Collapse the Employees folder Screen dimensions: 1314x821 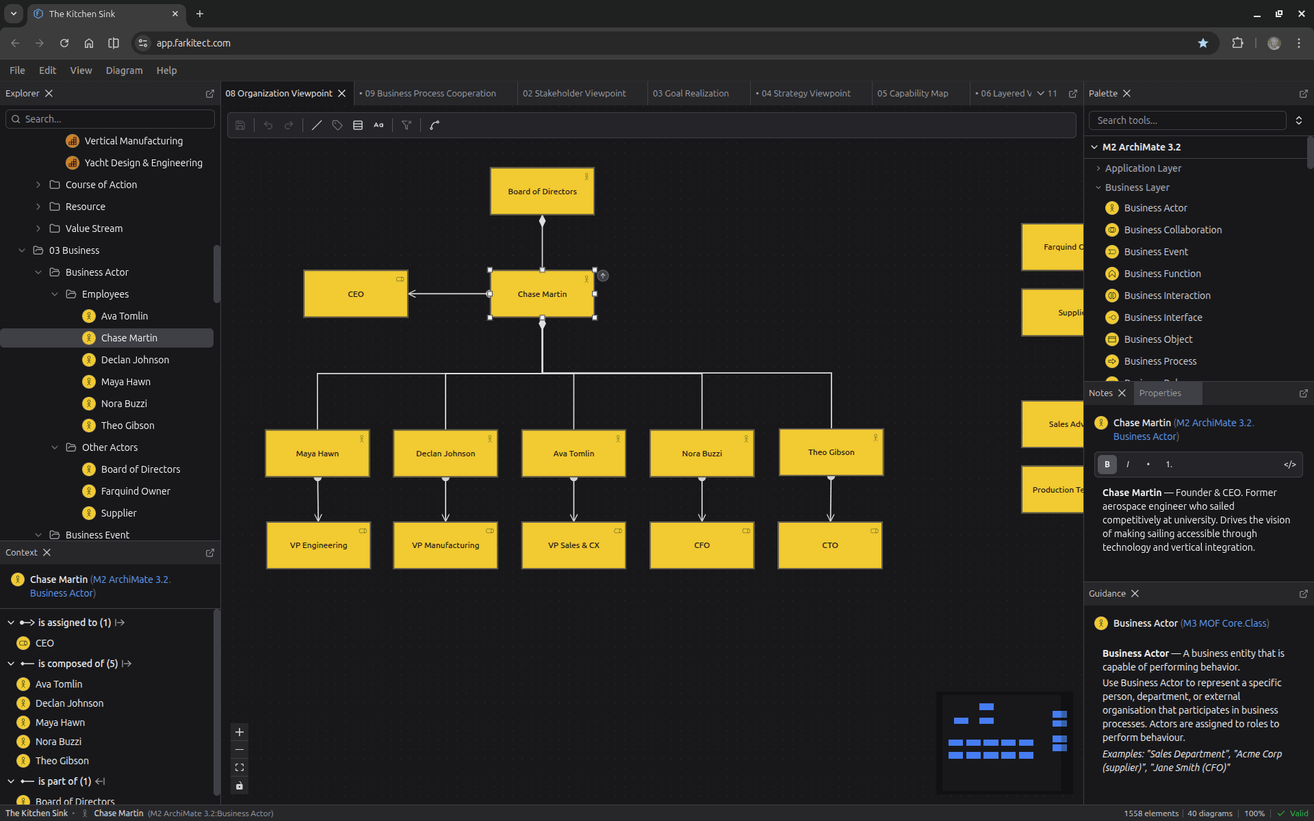point(55,294)
